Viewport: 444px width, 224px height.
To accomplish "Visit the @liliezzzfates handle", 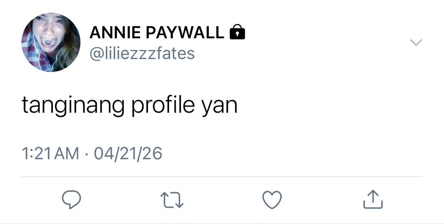I will click(x=142, y=53).
